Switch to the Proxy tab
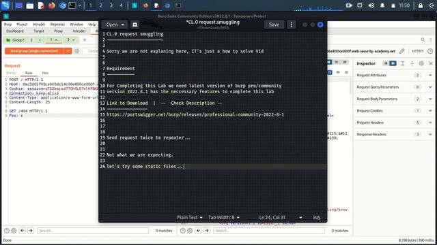Screen dimensions: 437x245 pyautogui.click(x=58, y=31)
